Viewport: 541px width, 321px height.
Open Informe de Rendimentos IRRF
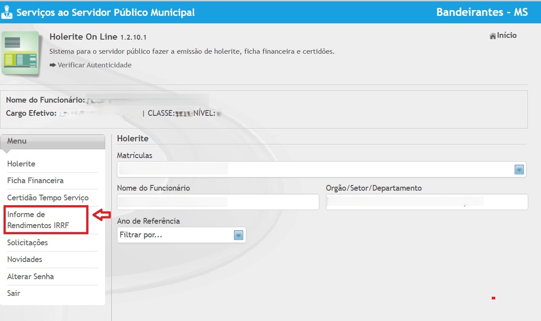point(38,220)
